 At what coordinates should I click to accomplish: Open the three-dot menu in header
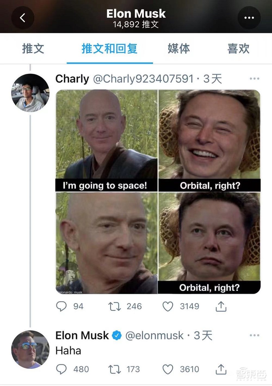249,18
